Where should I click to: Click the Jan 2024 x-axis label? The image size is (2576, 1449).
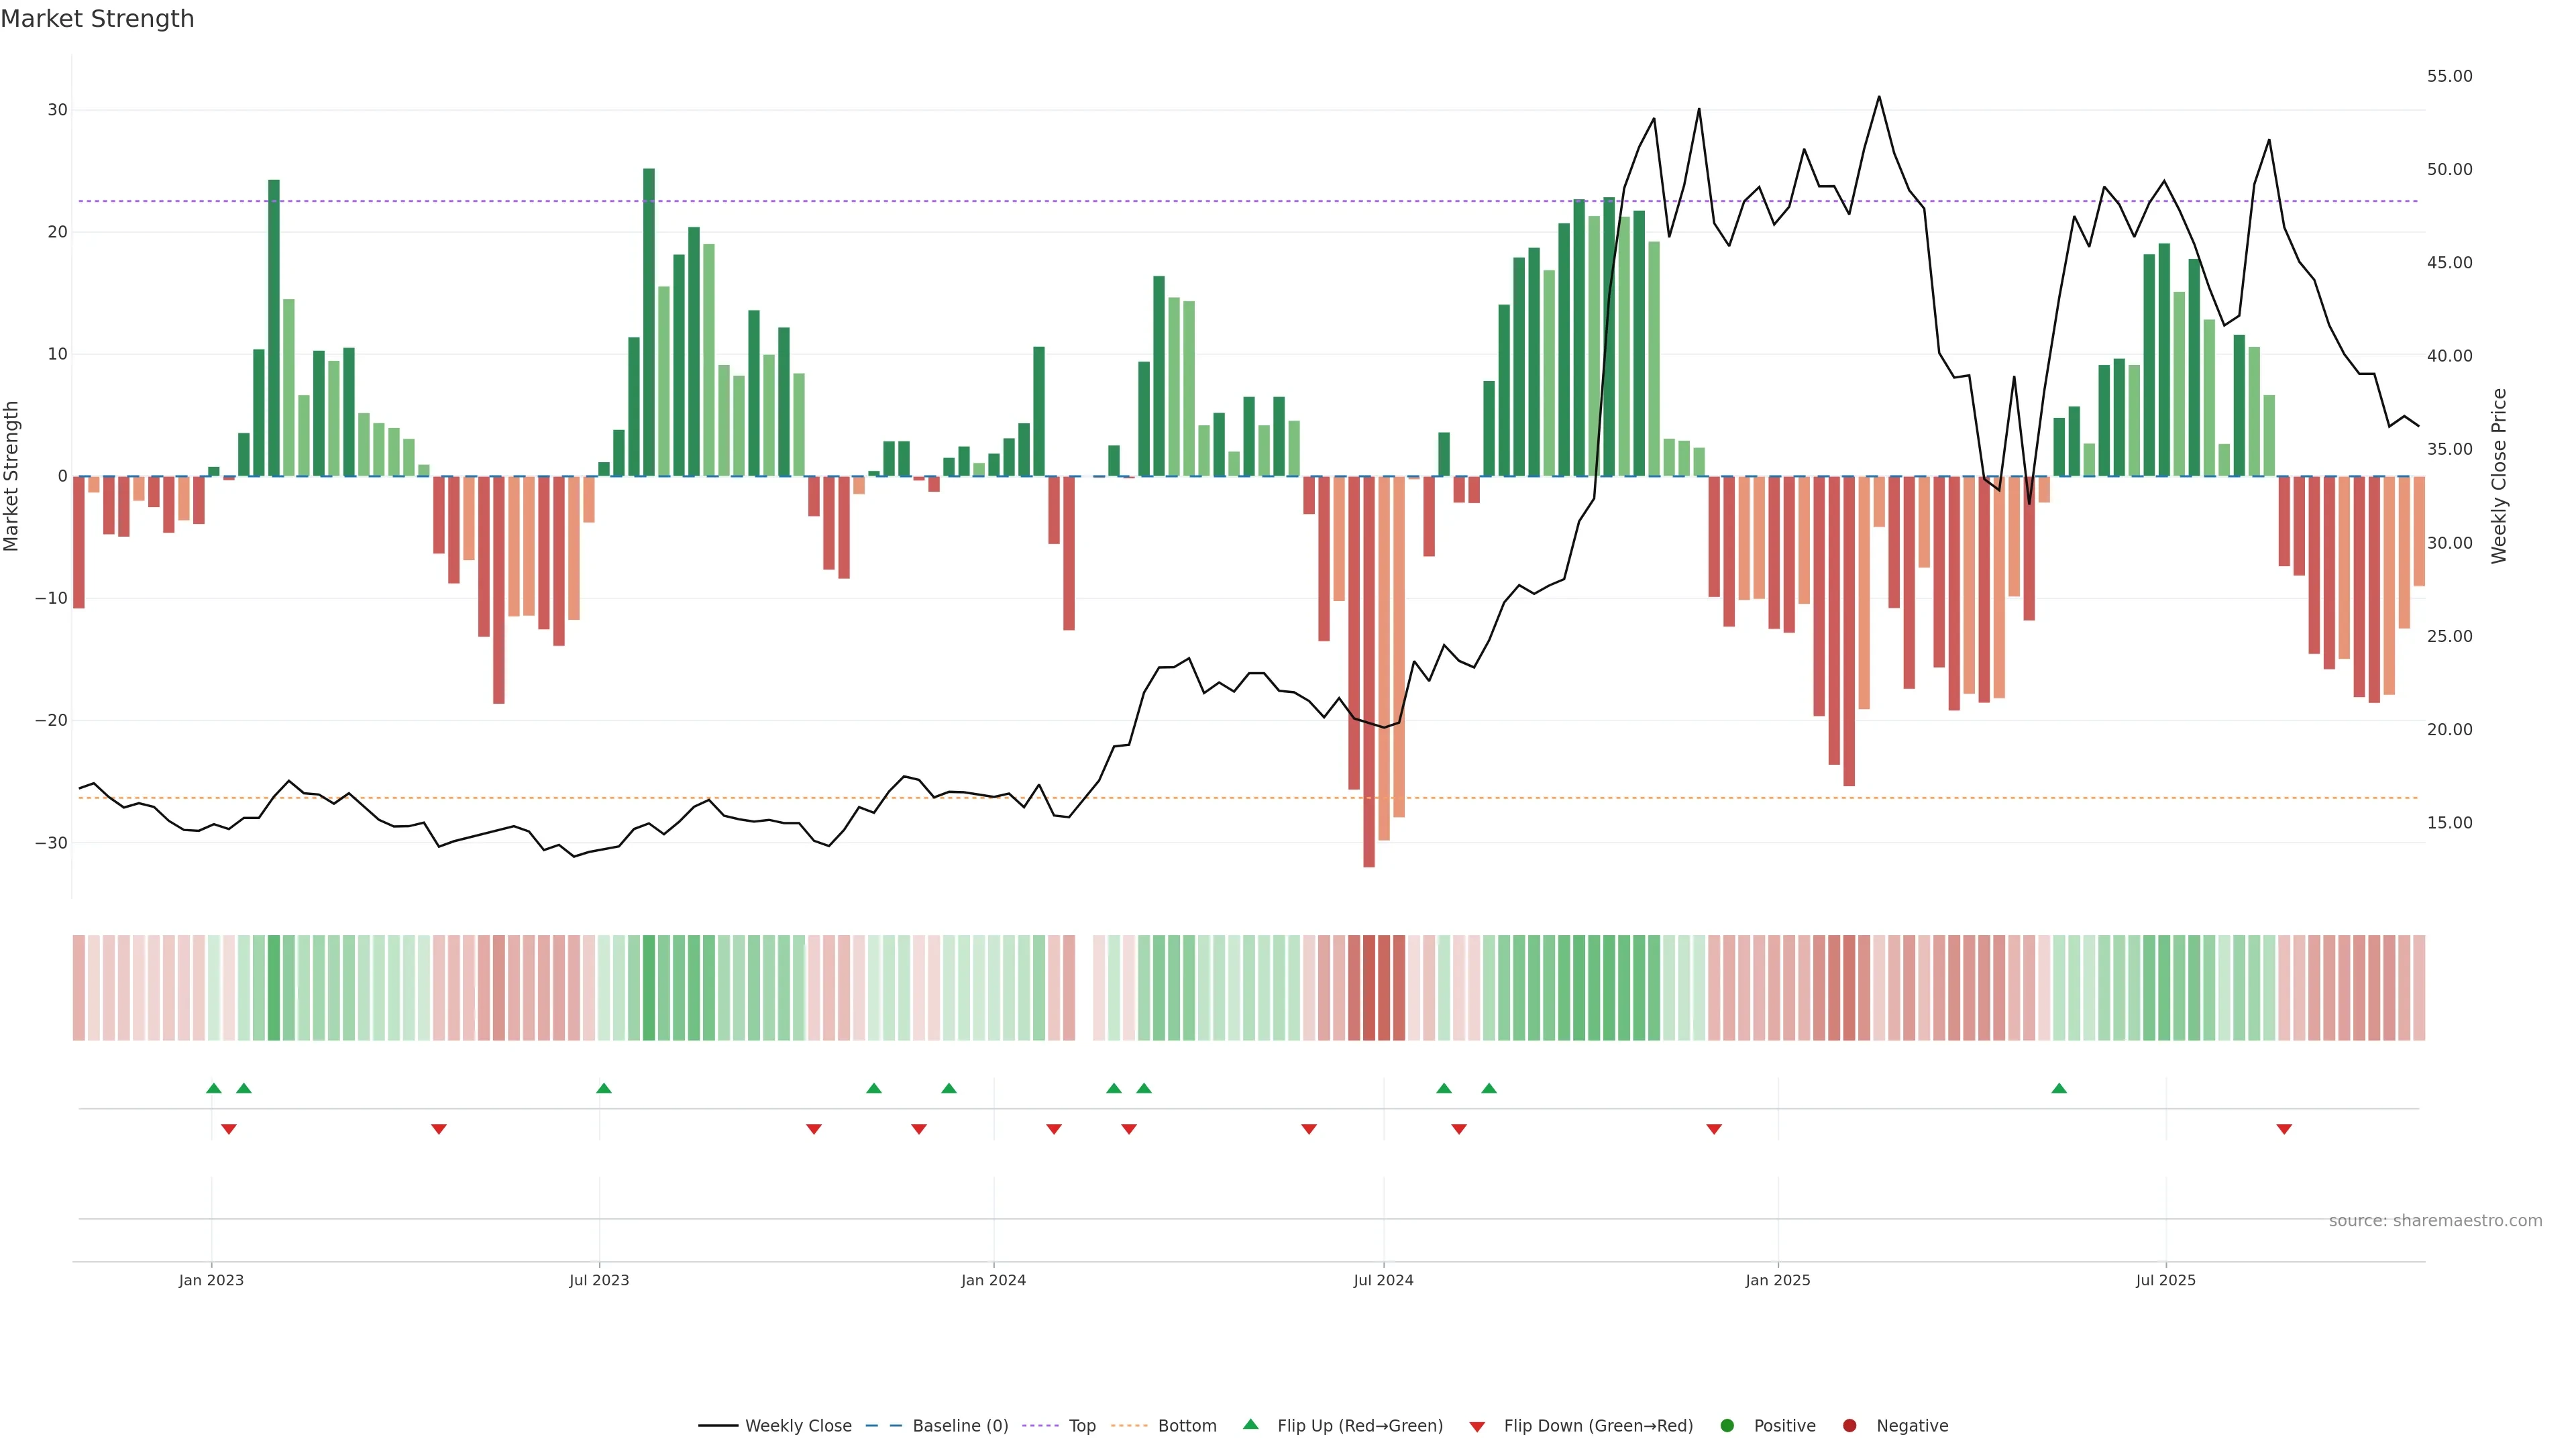tap(993, 1280)
